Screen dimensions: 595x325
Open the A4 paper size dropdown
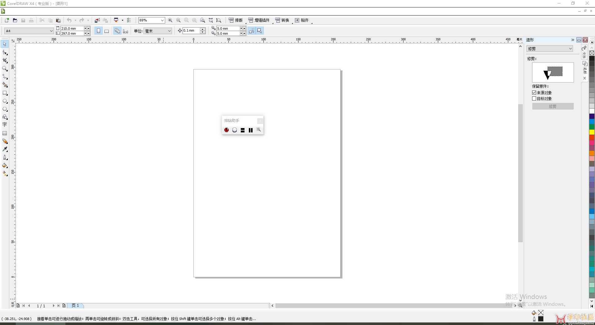[x=51, y=31]
